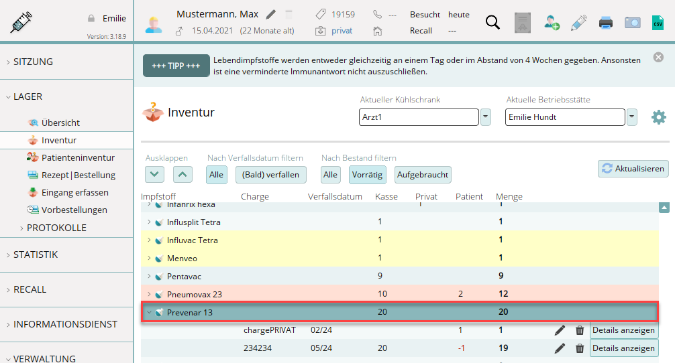
Task: Expand the Influvac Tetra row
Action: tap(149, 240)
